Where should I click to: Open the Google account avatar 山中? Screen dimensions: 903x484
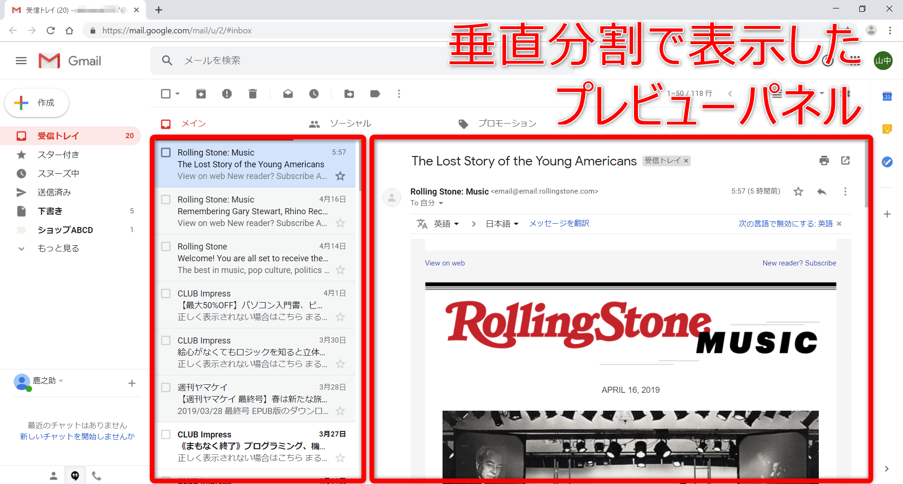click(x=883, y=61)
